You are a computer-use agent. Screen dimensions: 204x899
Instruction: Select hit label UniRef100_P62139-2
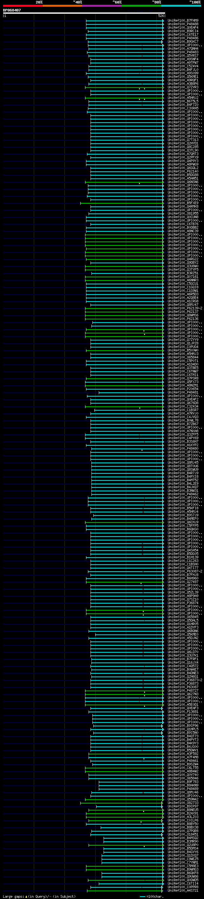[185, 308]
